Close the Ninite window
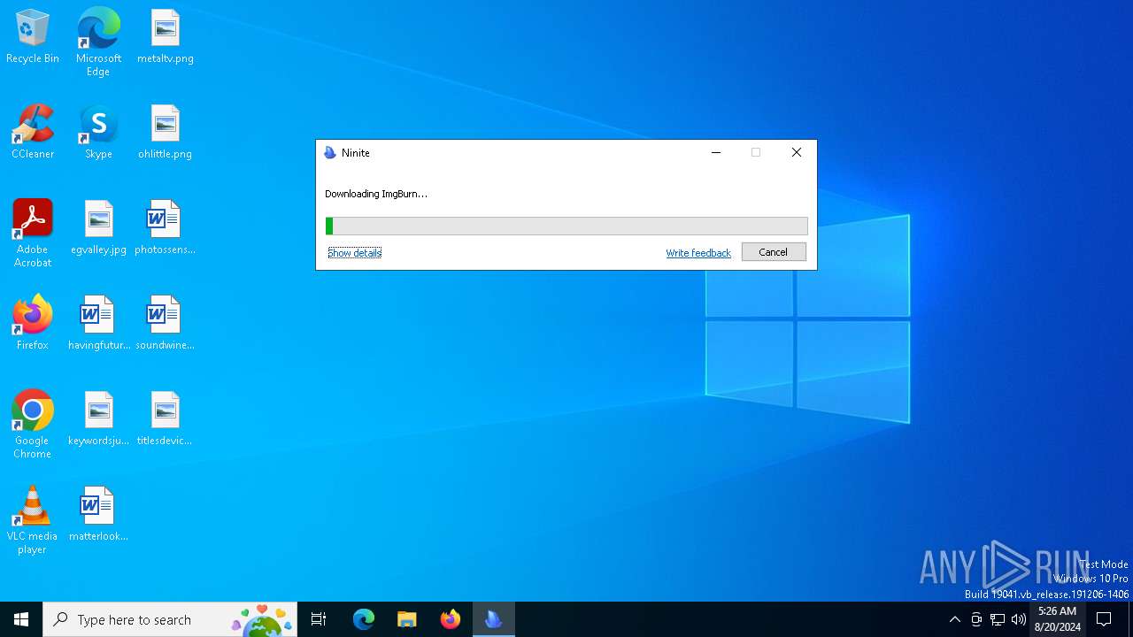 (x=797, y=153)
